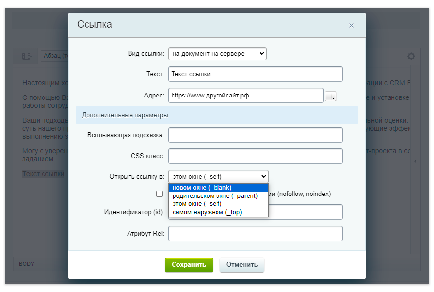This screenshot has height=292, width=434.
Task: Close the Ссылка dialog with the X
Action: 351,26
